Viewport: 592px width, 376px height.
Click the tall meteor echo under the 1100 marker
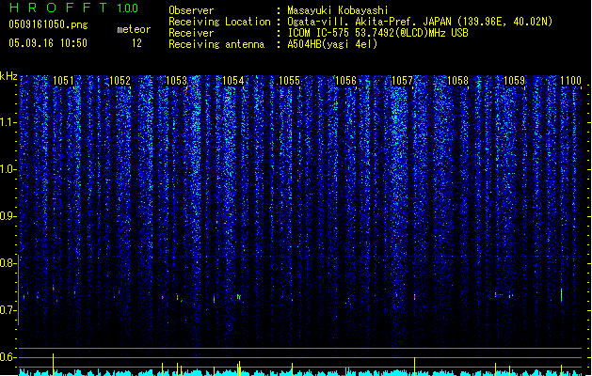pyautogui.click(x=562, y=295)
